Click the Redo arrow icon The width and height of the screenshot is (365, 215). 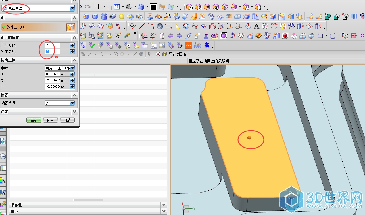(x=88, y=7)
